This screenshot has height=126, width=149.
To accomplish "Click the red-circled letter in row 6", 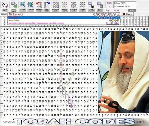I will coord(61,51).
